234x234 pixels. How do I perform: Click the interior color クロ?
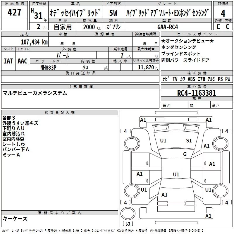pos(85,68)
